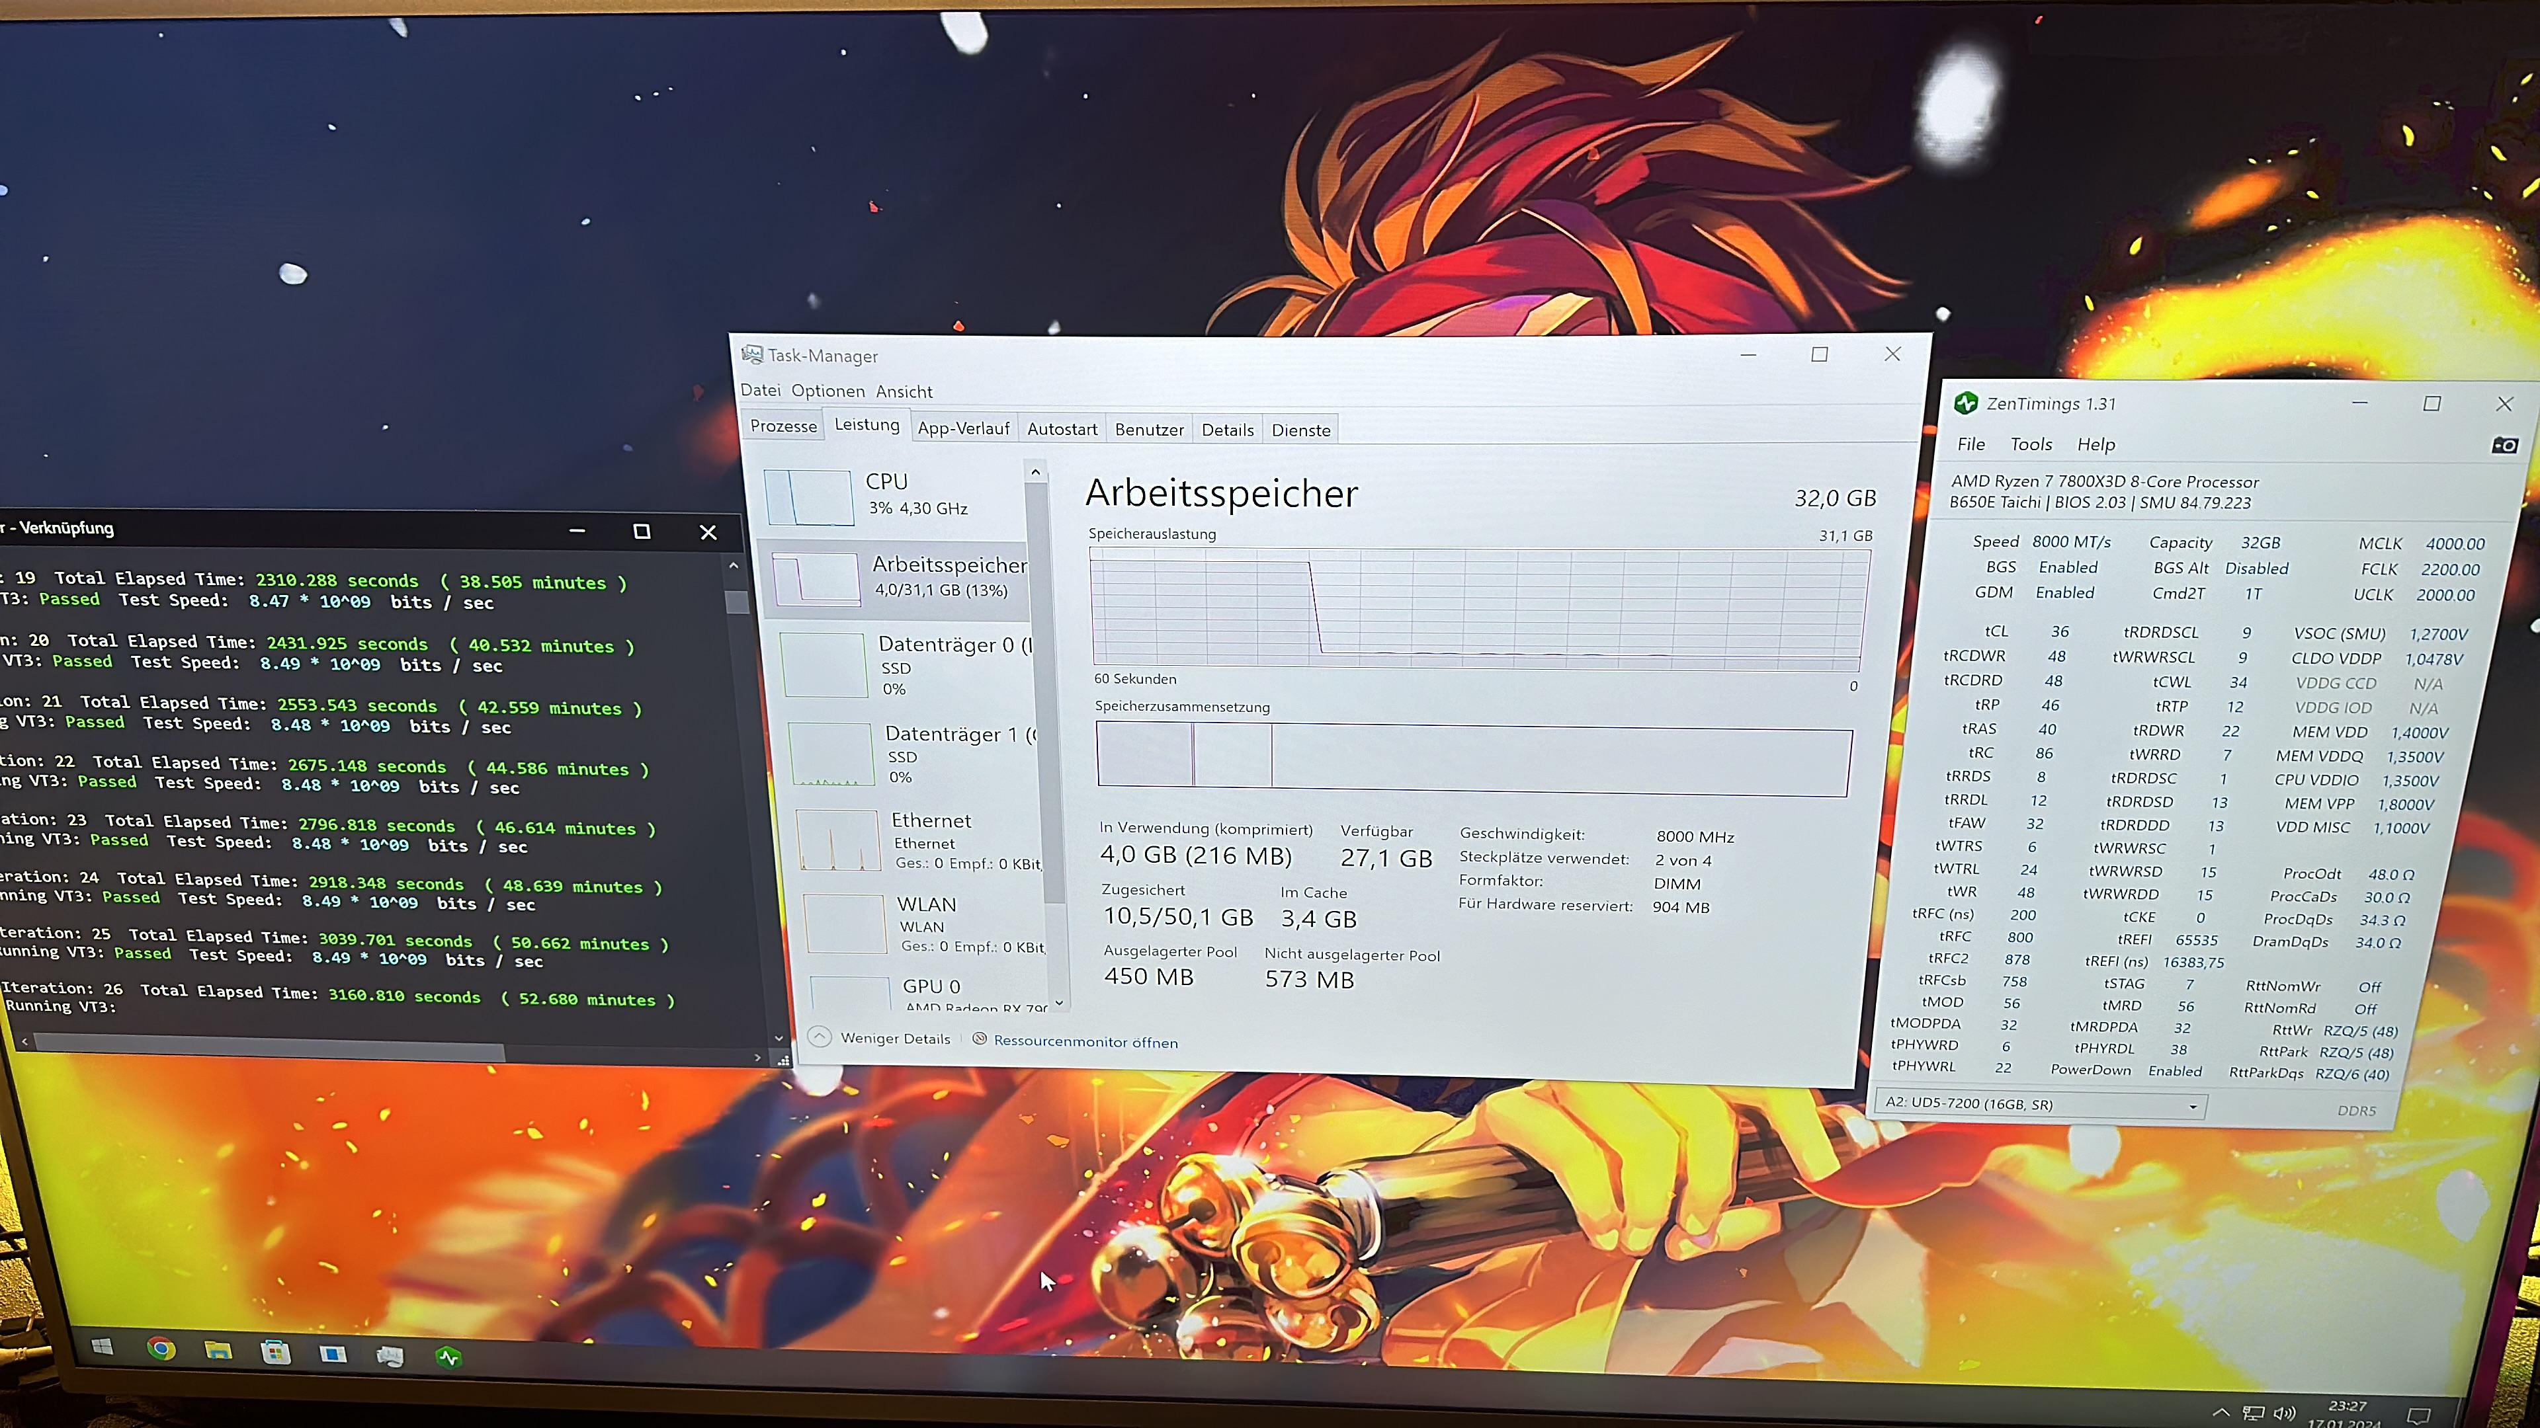Close the ZenTimings window

pyautogui.click(x=2504, y=404)
